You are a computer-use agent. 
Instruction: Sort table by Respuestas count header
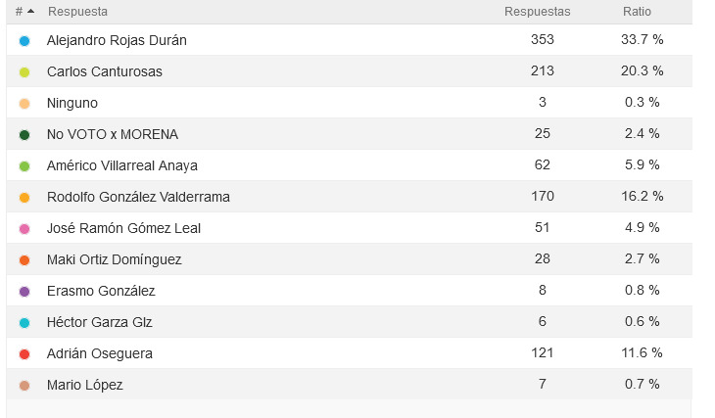pyautogui.click(x=537, y=12)
